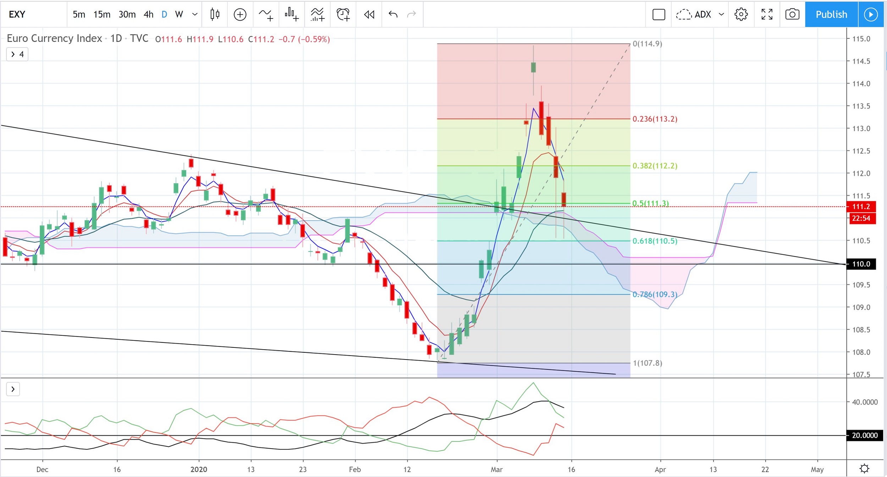
Task: Expand the ADX layout dropdown arrow
Action: [x=721, y=14]
